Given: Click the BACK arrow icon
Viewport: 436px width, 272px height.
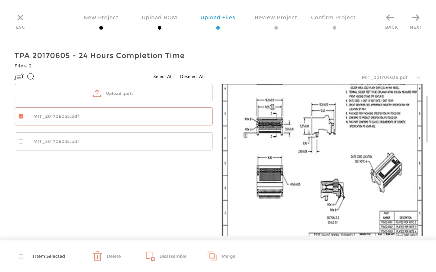Looking at the screenshot, I should click(x=390, y=18).
